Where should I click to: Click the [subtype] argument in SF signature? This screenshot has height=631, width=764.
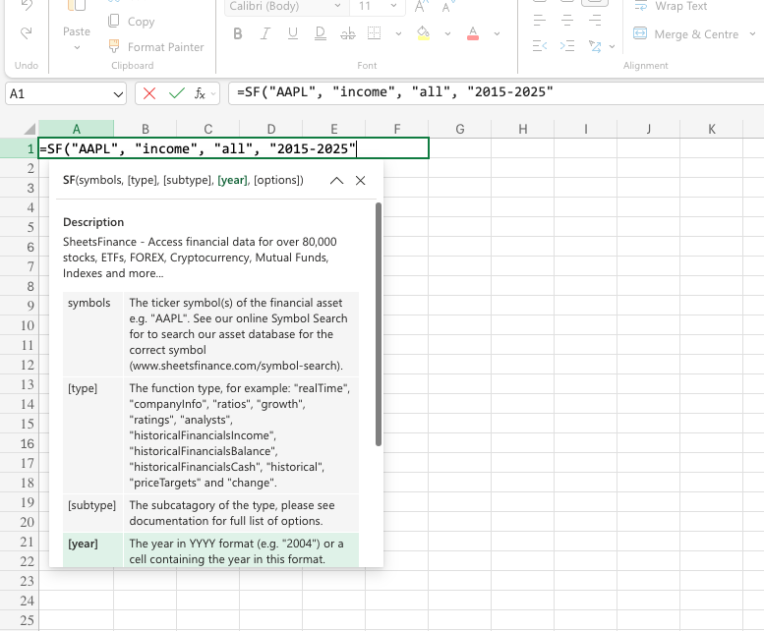[x=187, y=180]
